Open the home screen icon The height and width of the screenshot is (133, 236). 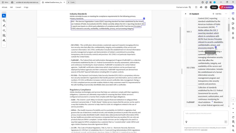[x=12, y=2]
